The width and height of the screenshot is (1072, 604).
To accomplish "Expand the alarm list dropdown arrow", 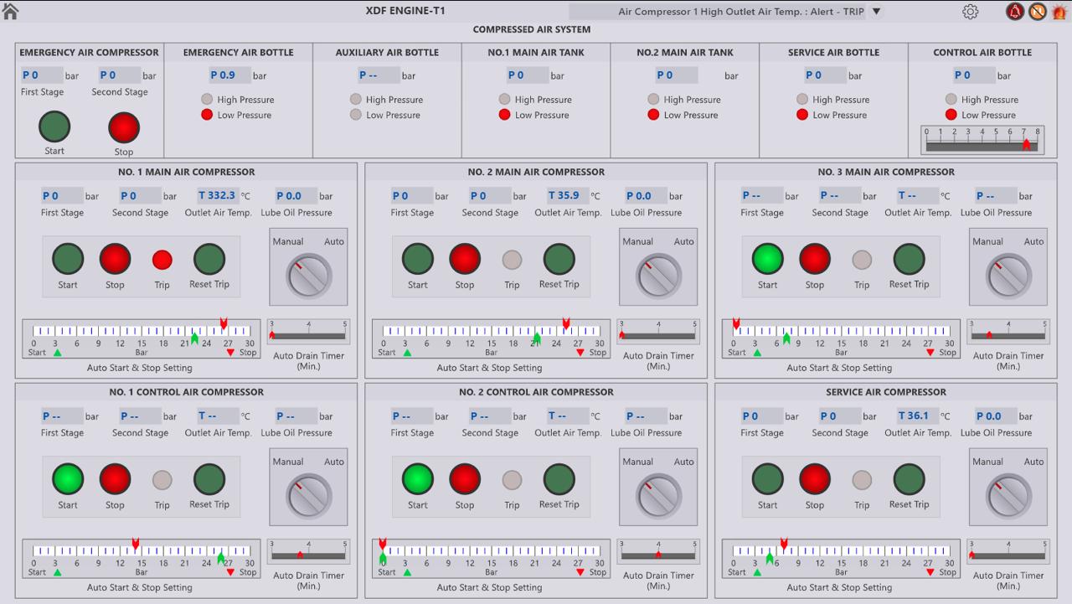I will pos(876,12).
